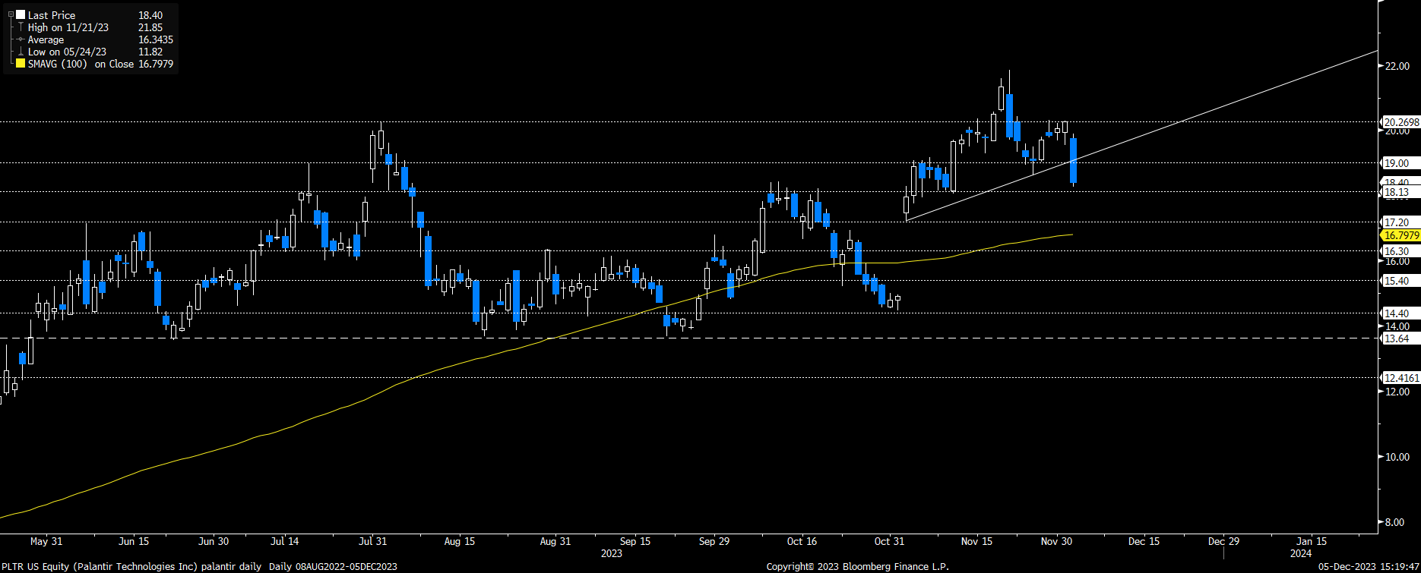
Task: Click the 'Jul 31' date axis label
Action: click(x=372, y=541)
